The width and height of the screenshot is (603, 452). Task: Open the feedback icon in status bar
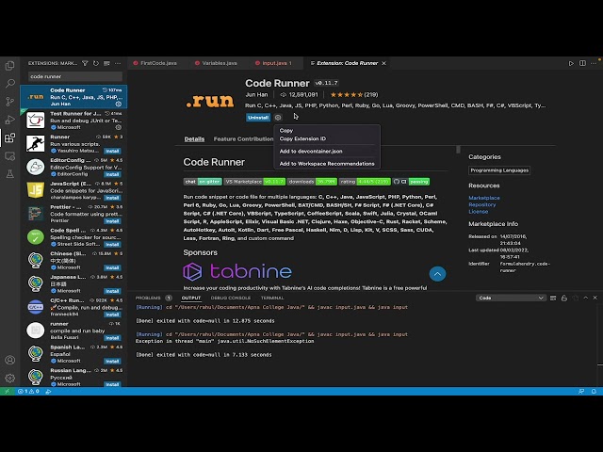click(581, 392)
